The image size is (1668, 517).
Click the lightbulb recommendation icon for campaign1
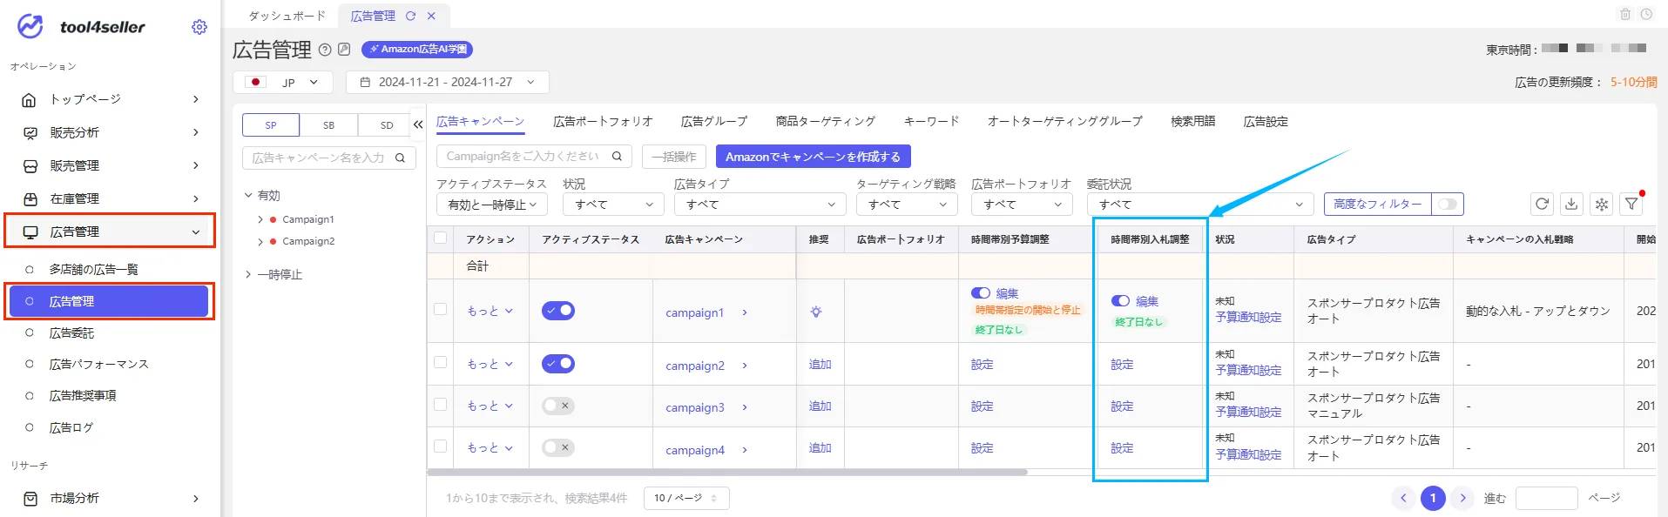[x=816, y=312]
